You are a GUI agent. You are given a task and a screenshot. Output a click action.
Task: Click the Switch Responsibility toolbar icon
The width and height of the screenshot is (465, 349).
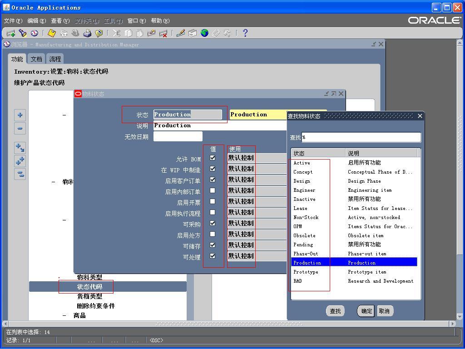coord(75,33)
